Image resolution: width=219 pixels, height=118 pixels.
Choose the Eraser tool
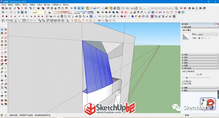[6, 33]
